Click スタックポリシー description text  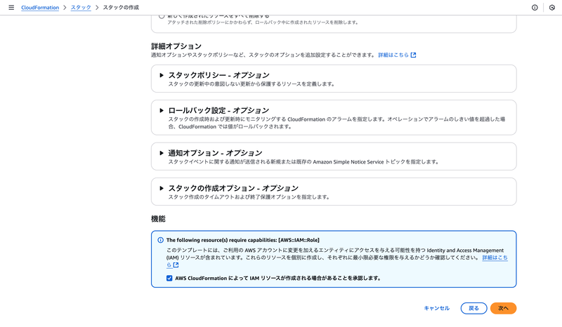coord(251,84)
